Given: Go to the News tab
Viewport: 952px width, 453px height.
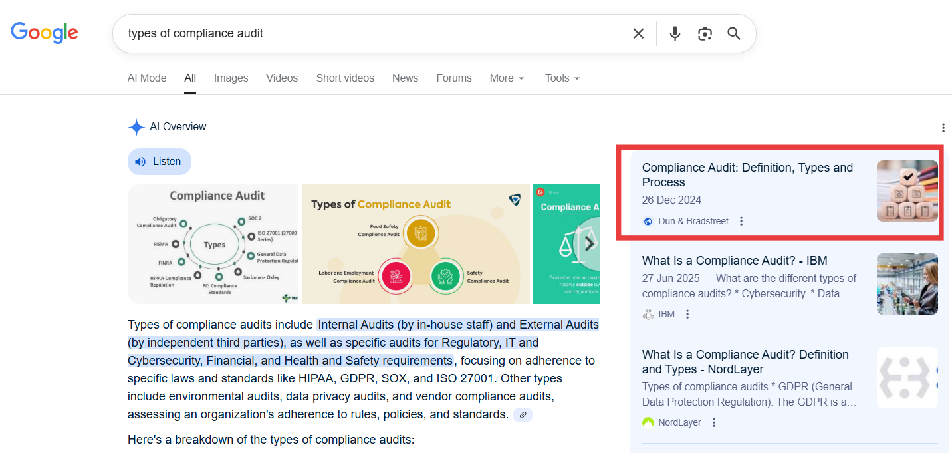Looking at the screenshot, I should 405,78.
